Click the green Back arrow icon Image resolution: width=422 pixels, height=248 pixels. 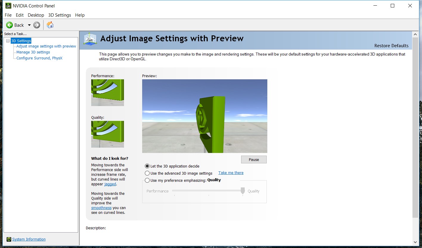pos(10,25)
